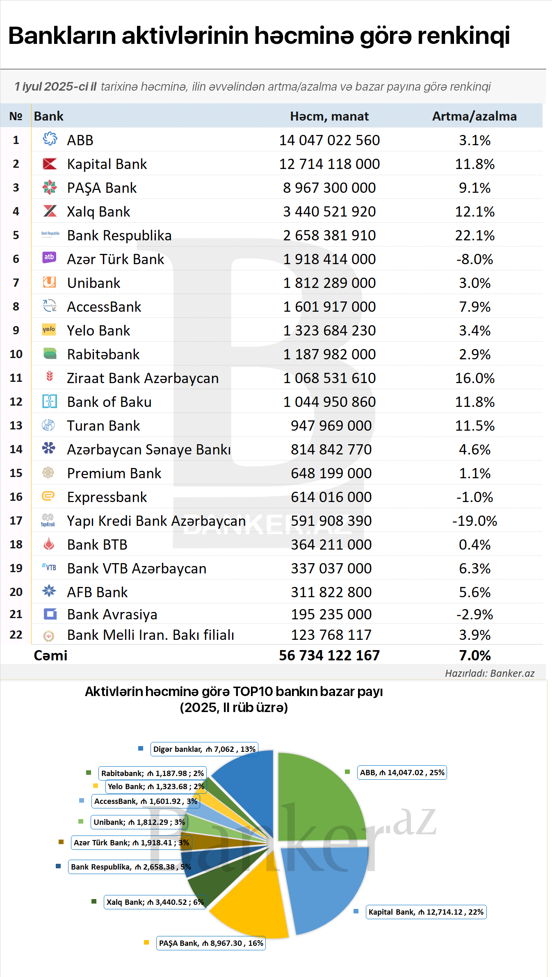Click the PAŞA Bank yellow legend square
Screen dimensions: 552x977
146,943
